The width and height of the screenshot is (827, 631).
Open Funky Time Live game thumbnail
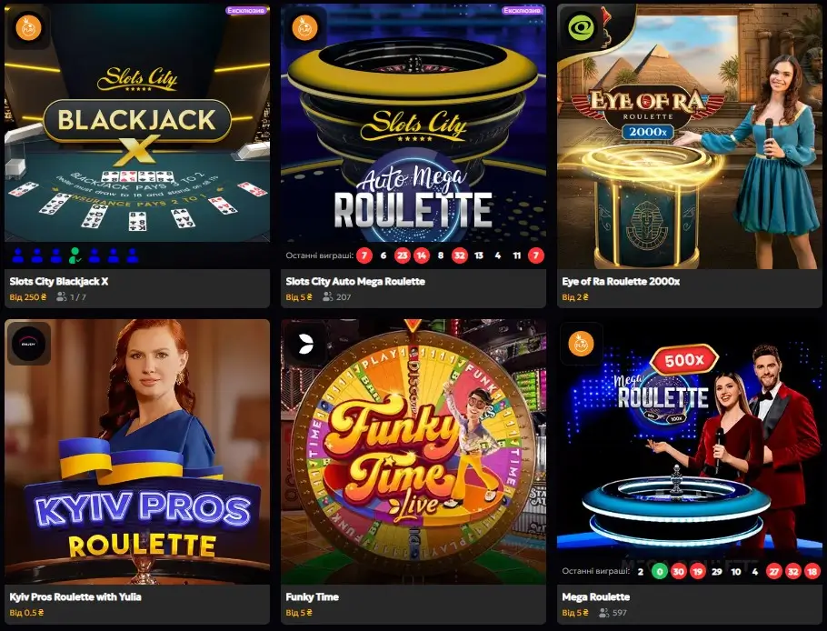point(413,452)
